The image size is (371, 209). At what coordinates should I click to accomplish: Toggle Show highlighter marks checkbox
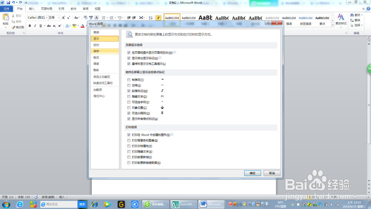point(129,58)
